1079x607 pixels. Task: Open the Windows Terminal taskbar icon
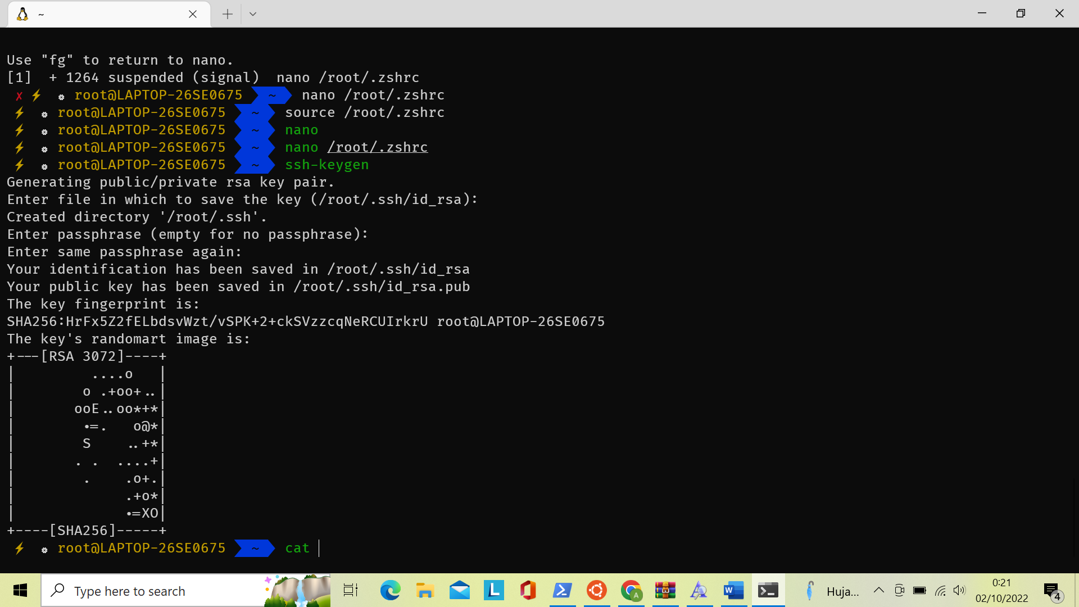tap(768, 591)
